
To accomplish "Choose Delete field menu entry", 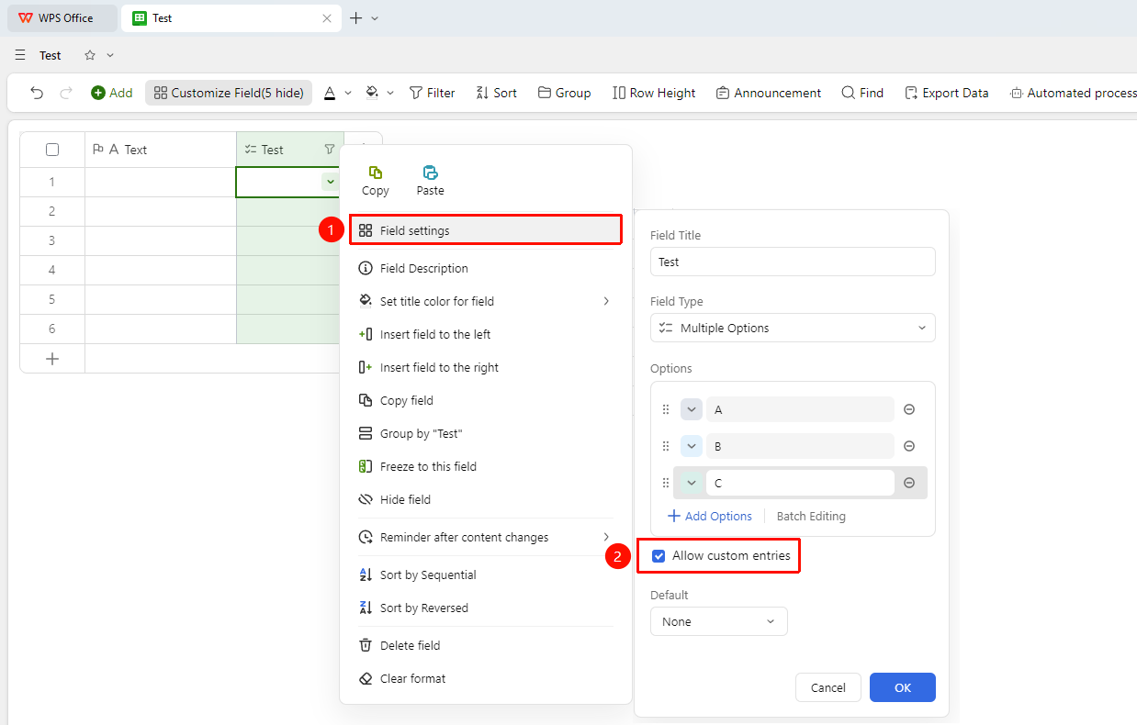I will [485, 645].
